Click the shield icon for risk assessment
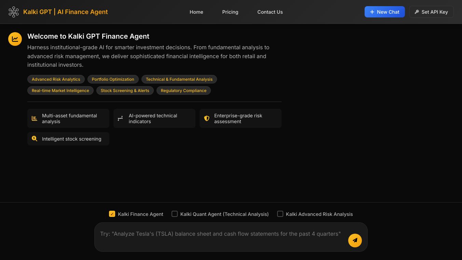Image resolution: width=462 pixels, height=260 pixels. [206, 118]
